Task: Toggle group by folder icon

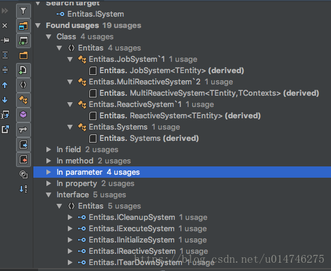Action: click(x=23, y=56)
